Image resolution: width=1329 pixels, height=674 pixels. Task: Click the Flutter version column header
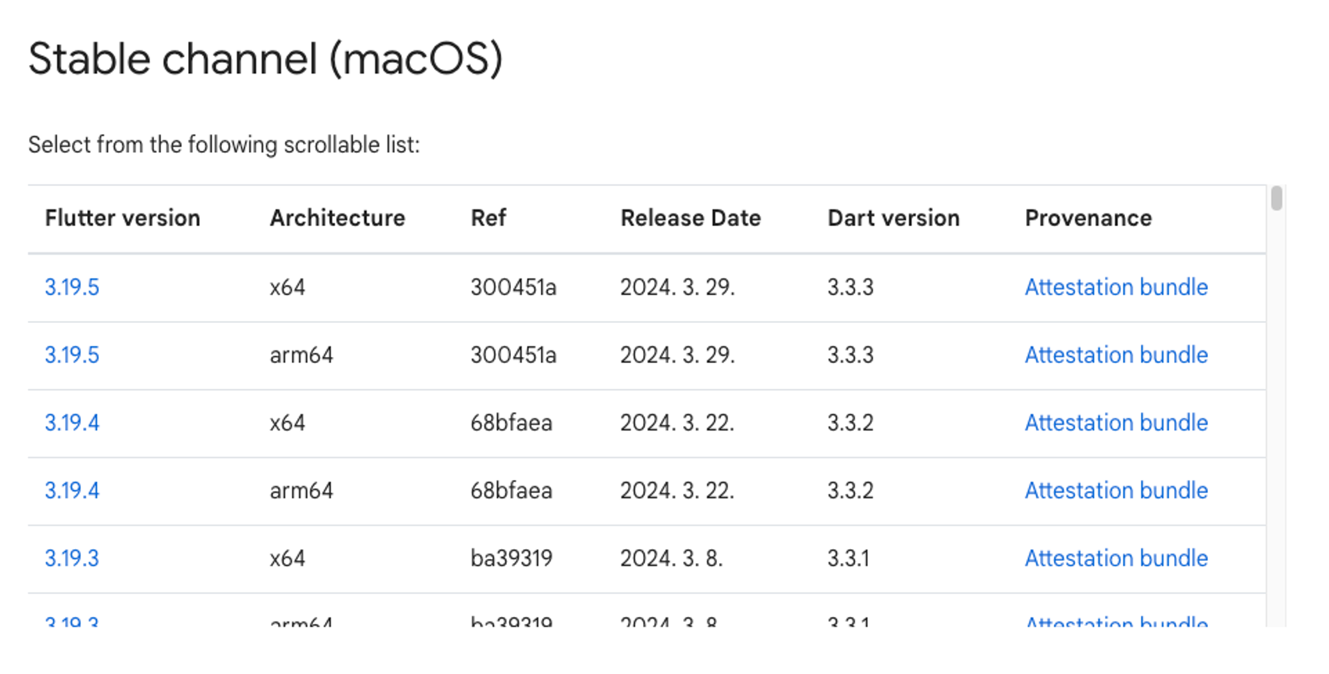(122, 218)
